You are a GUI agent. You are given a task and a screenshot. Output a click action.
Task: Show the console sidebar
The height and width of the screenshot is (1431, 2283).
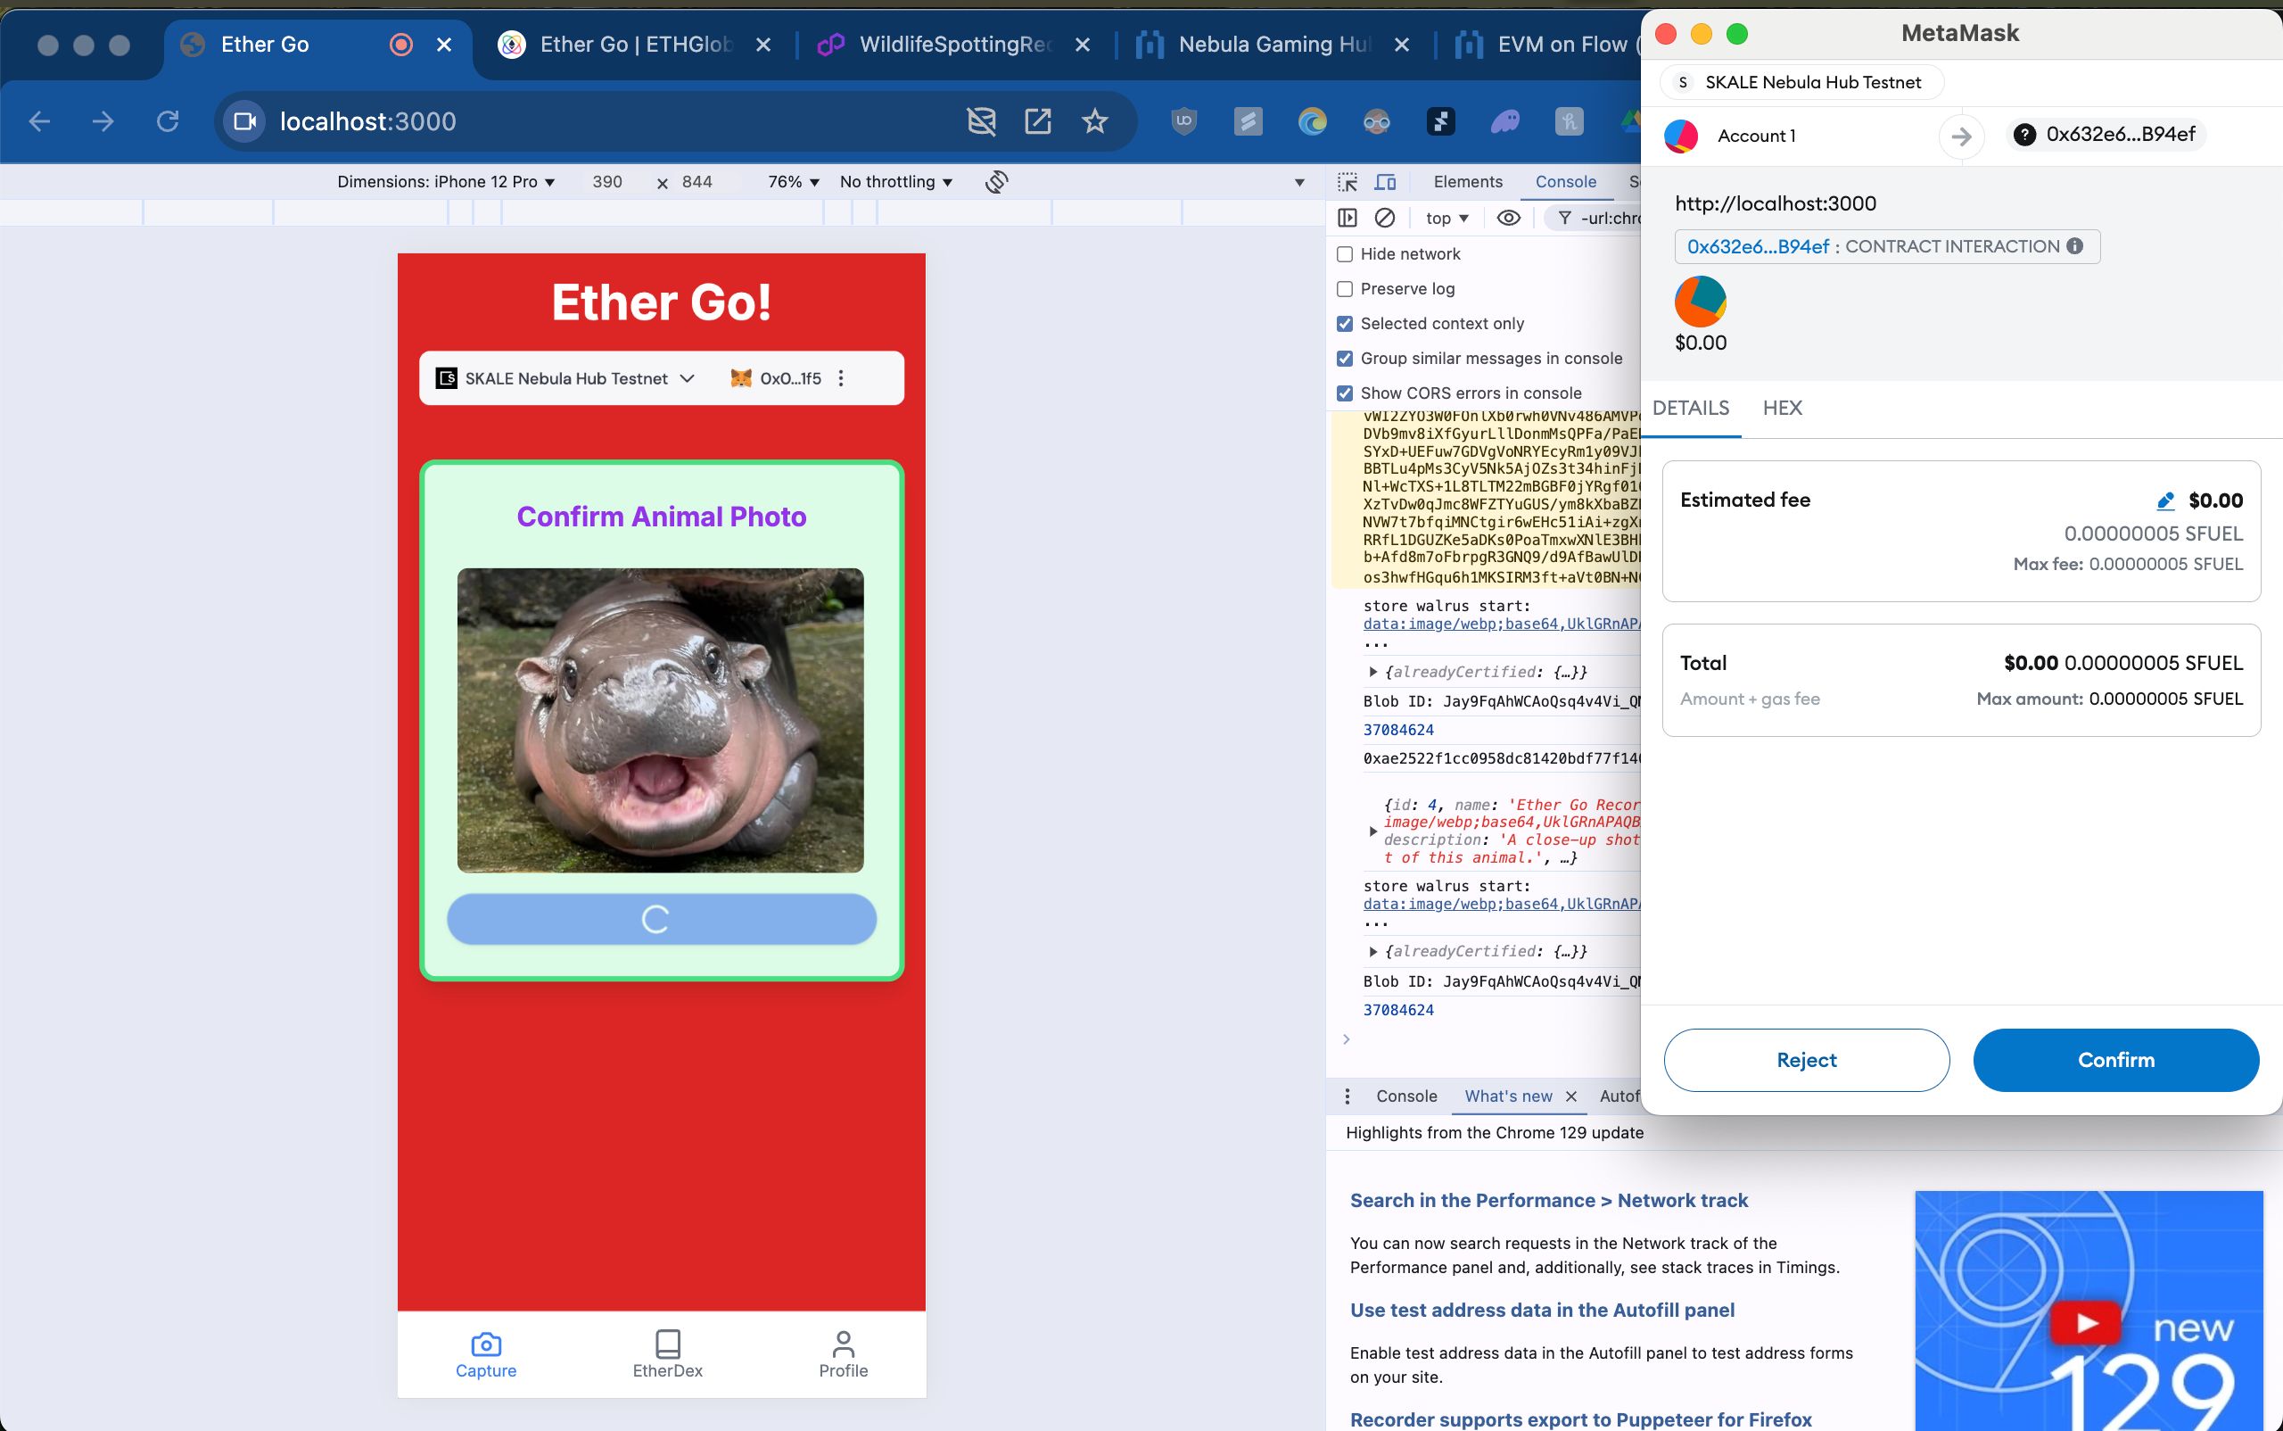pyautogui.click(x=1348, y=218)
